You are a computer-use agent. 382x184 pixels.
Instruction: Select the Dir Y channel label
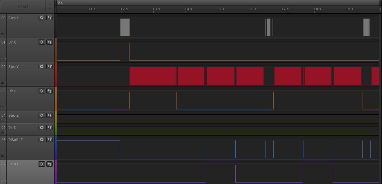point(12,91)
